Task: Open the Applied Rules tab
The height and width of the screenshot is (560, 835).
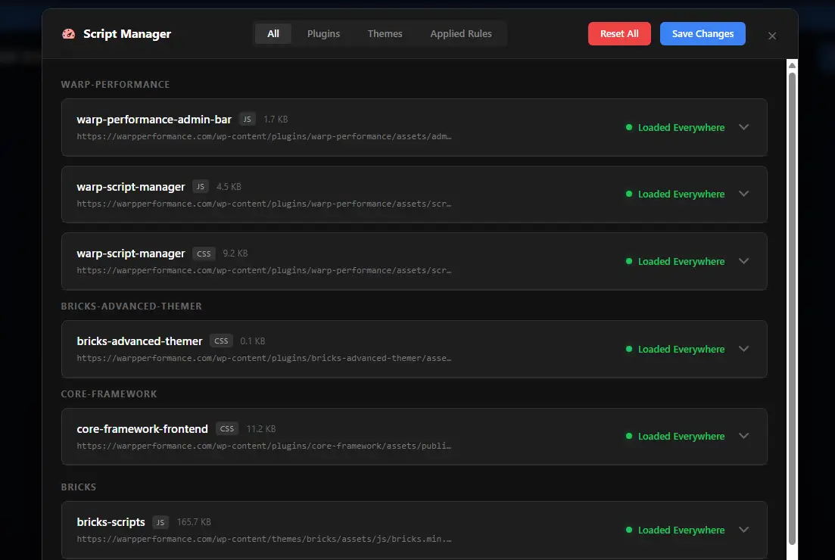Action: 461,34
